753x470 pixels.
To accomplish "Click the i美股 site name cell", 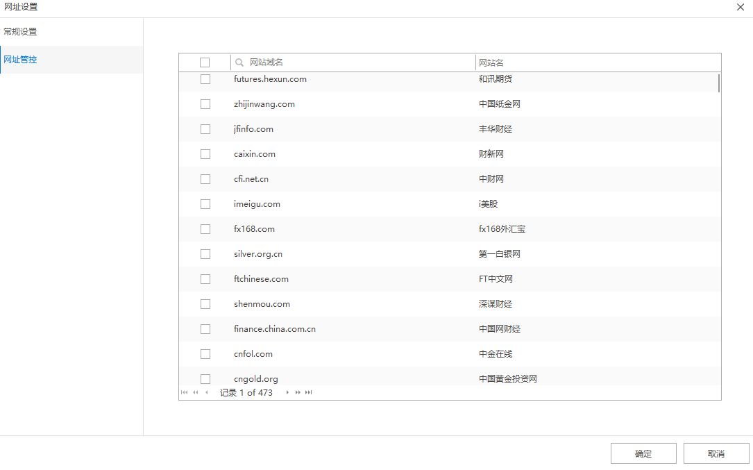I will coord(488,204).
